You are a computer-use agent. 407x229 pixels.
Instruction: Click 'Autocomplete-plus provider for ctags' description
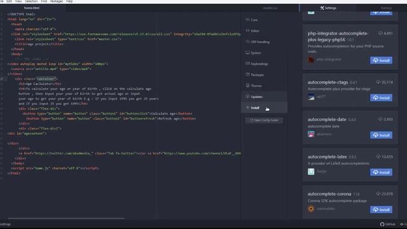click(x=339, y=89)
